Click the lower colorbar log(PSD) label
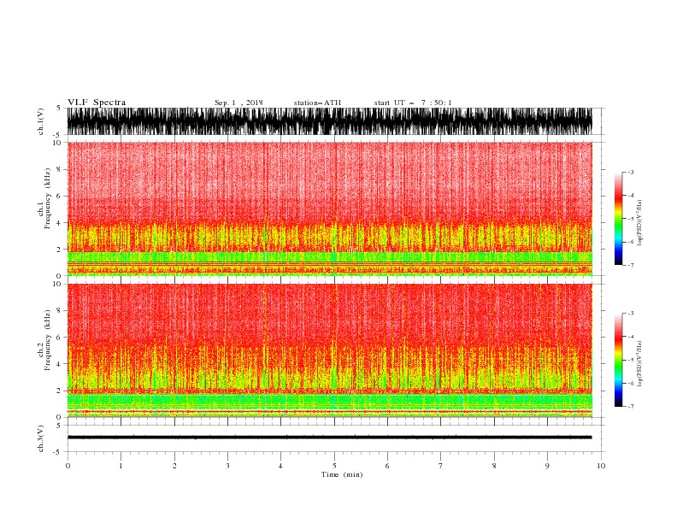Screen dimensions: 677x523 (639, 364)
